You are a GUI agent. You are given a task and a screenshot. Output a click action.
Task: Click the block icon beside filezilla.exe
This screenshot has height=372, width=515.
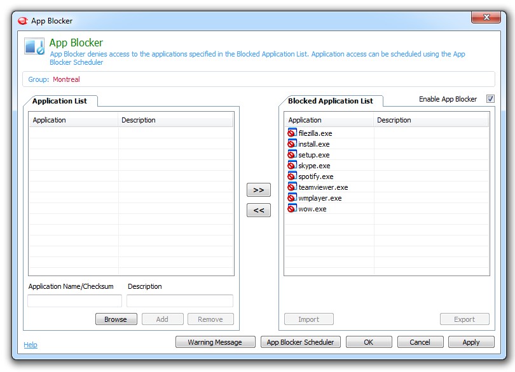tap(292, 133)
